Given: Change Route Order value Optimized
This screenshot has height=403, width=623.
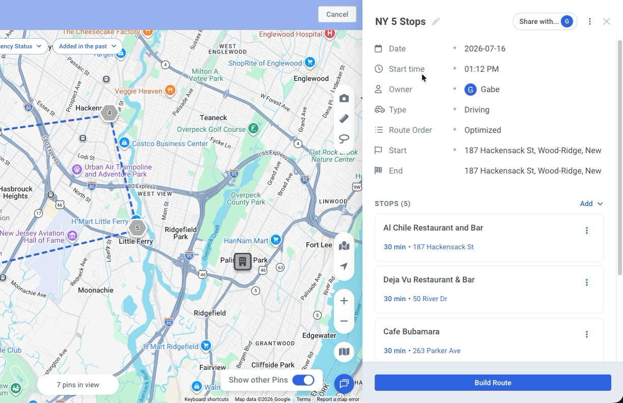Looking at the screenshot, I should tap(483, 130).
